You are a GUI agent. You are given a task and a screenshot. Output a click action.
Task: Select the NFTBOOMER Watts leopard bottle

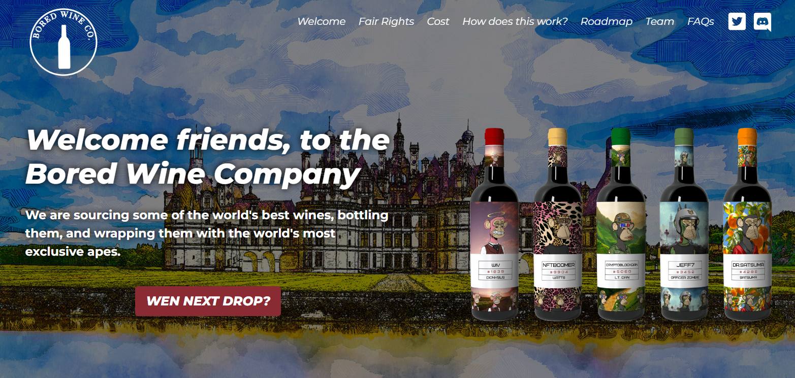(x=558, y=224)
